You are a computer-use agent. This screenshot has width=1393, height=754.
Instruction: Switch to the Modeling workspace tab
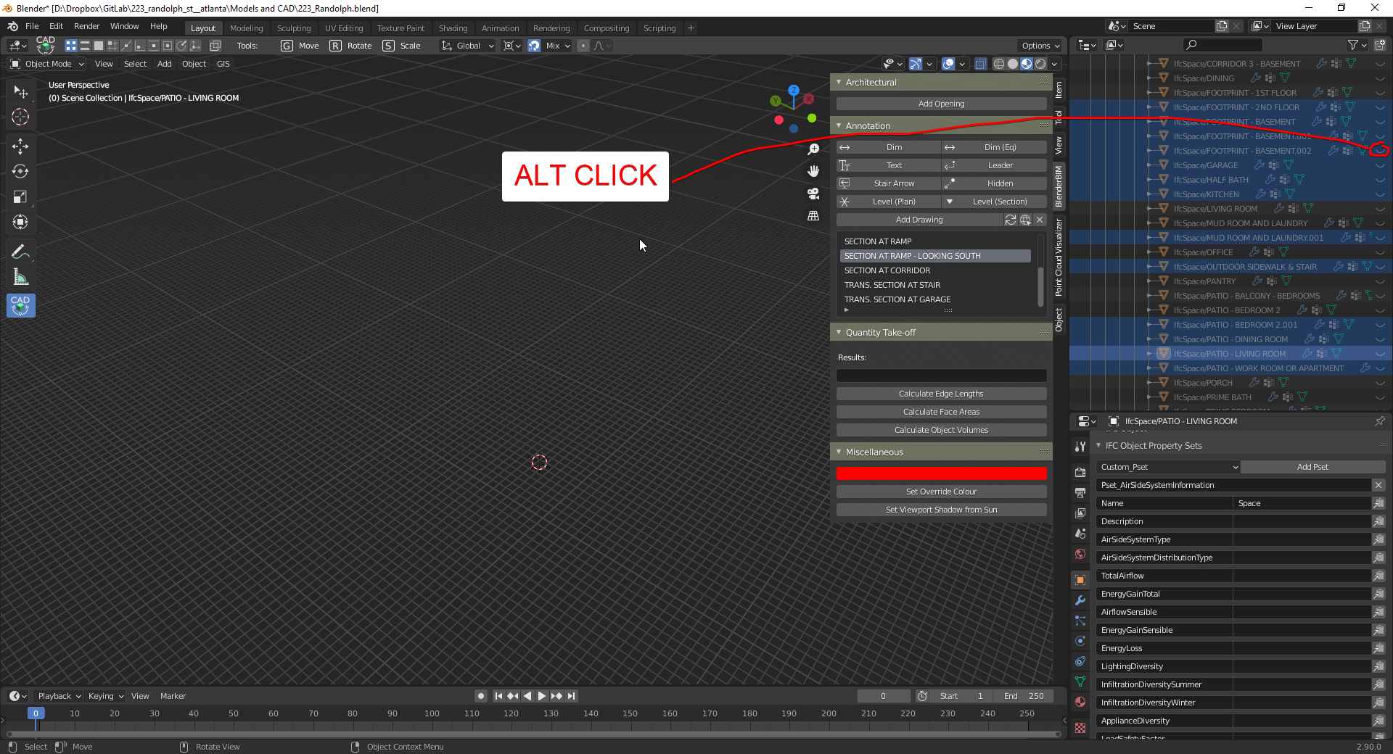point(246,28)
